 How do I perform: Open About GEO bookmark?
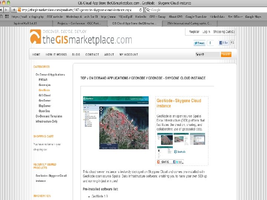coord(175,17)
